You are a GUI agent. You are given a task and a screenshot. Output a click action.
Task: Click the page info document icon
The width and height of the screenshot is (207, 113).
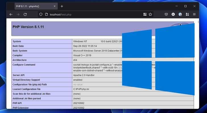pos(46,14)
